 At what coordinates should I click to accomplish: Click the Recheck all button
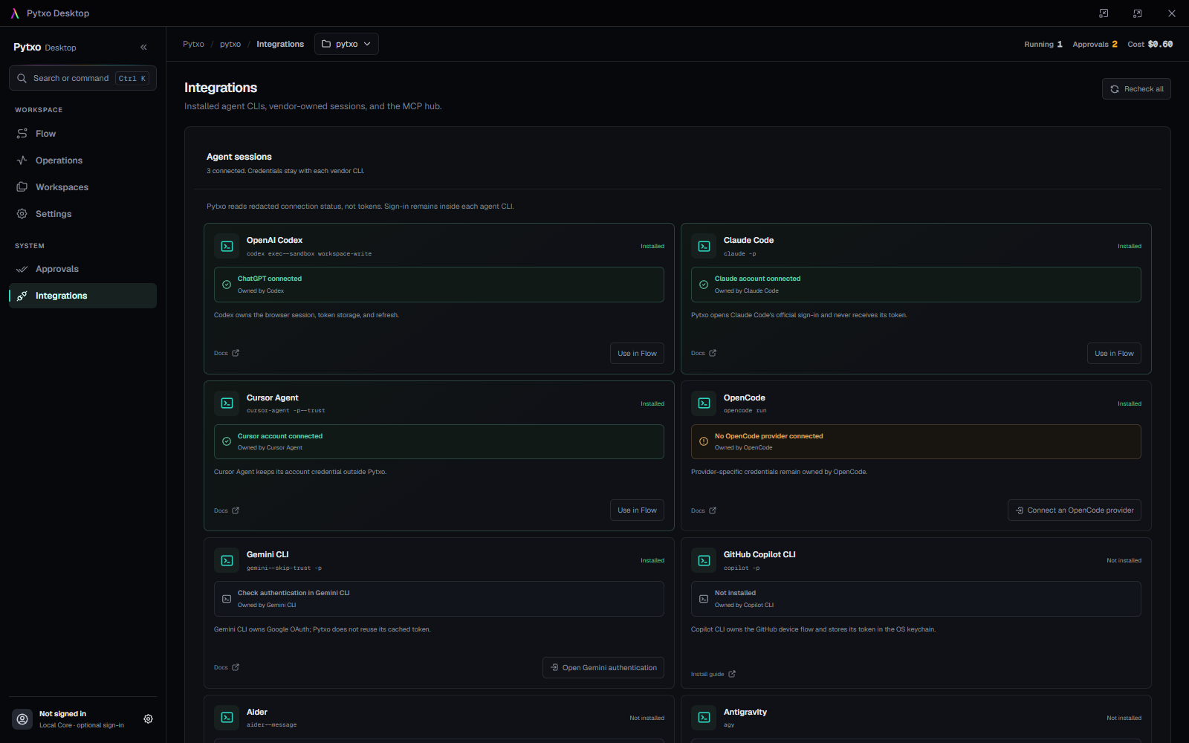coord(1136,89)
